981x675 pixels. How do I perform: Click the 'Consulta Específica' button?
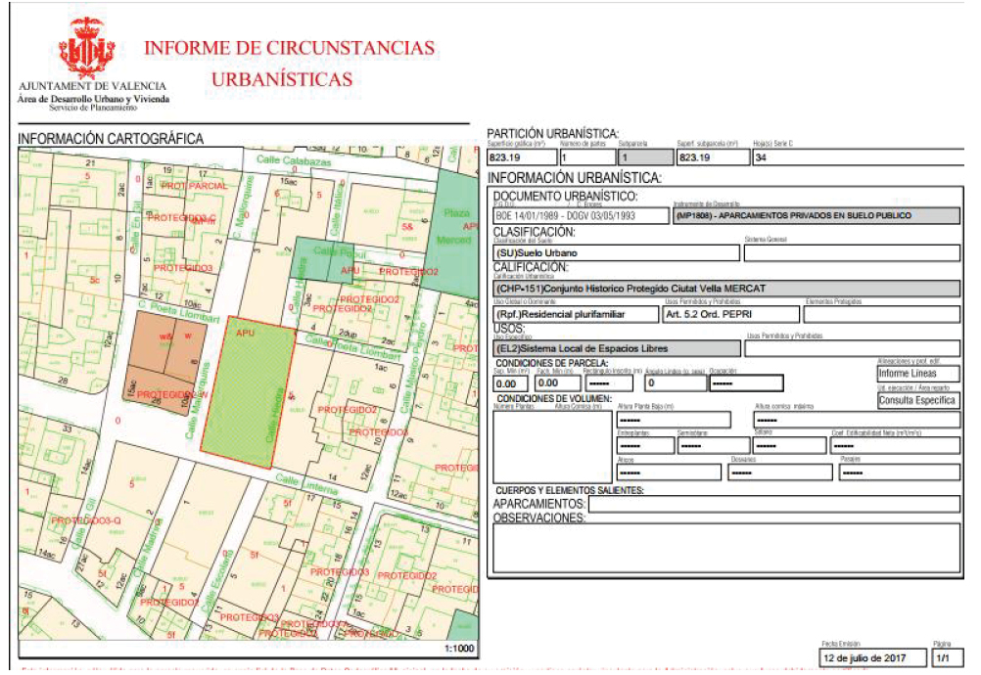point(918,401)
